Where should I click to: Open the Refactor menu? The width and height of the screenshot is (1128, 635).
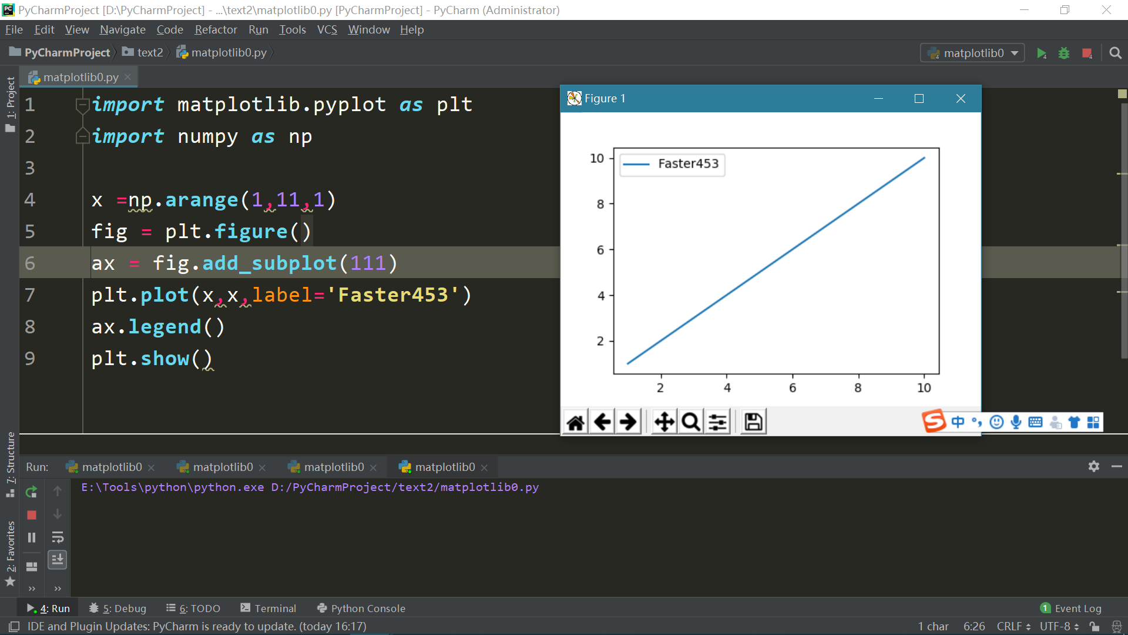coord(216,30)
